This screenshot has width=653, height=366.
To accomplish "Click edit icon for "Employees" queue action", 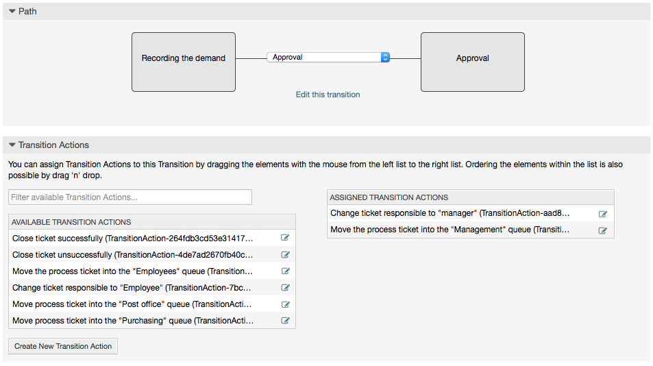I will 285,271.
